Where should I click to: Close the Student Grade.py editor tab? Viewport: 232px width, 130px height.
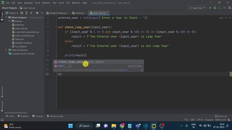pos(68,13)
